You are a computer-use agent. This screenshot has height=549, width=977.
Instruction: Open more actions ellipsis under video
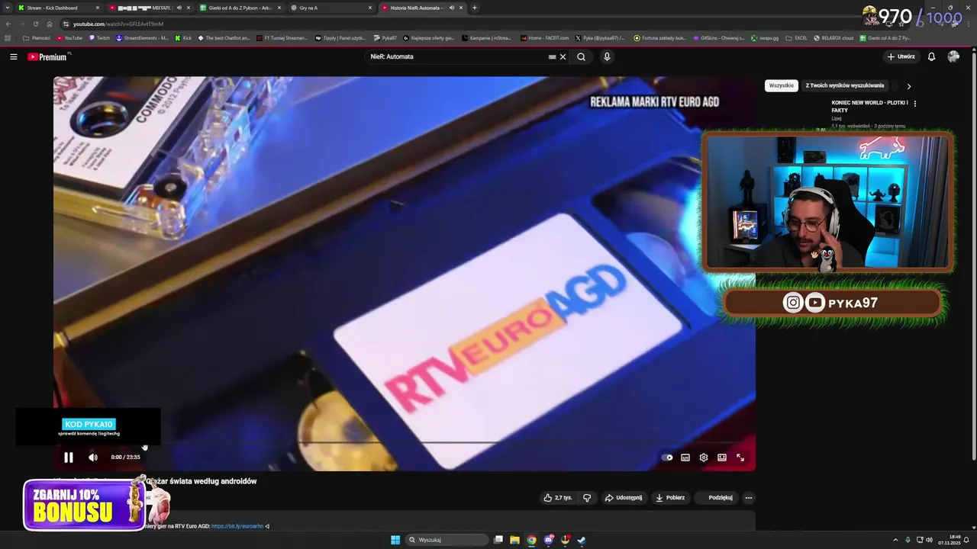[x=749, y=498]
